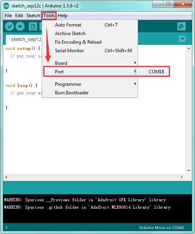Click the Arduino logo in title bar
195x234 pixels.
point(6,6)
